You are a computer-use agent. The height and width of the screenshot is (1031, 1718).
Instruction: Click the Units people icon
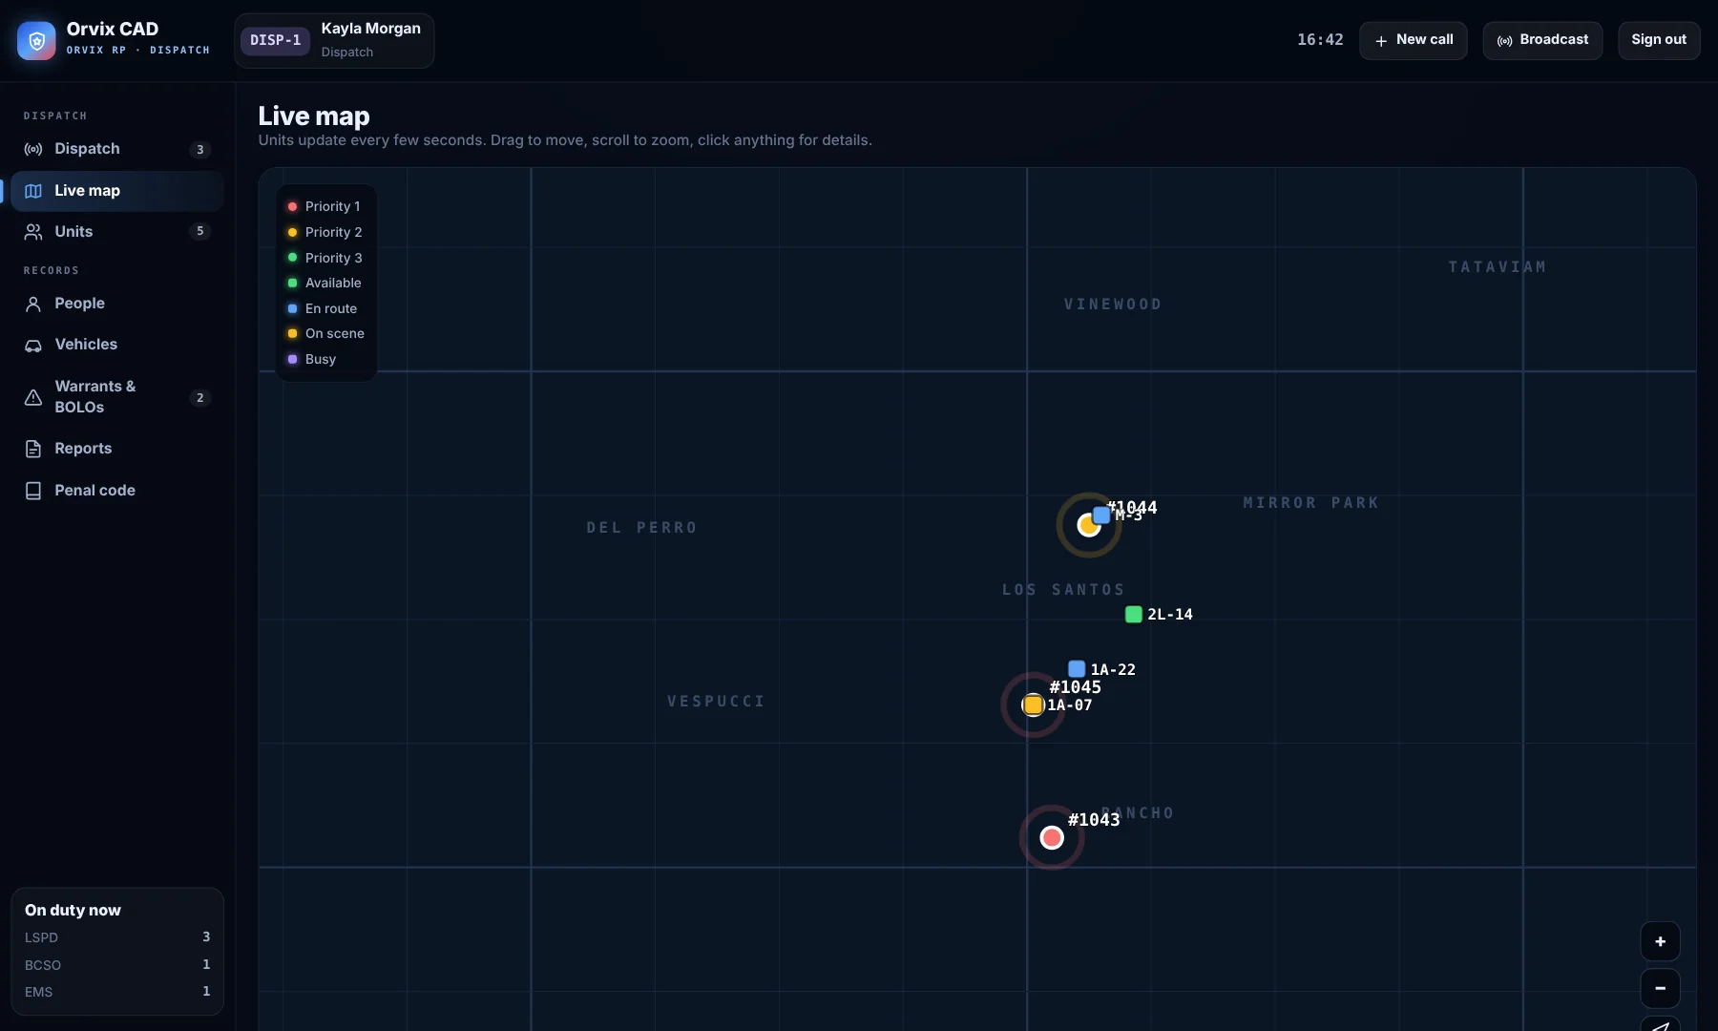tap(33, 232)
